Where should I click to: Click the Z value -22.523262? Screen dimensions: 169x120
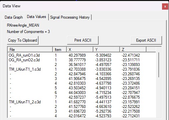pyautogui.click(x=131, y=107)
